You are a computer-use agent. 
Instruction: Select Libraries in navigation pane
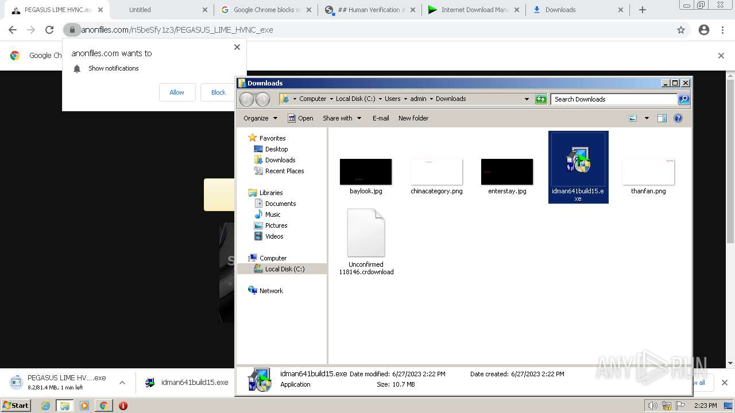coord(271,193)
